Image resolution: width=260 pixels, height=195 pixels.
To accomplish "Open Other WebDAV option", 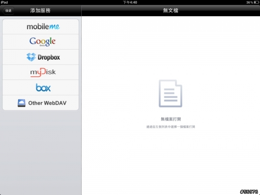I will [x=41, y=103].
